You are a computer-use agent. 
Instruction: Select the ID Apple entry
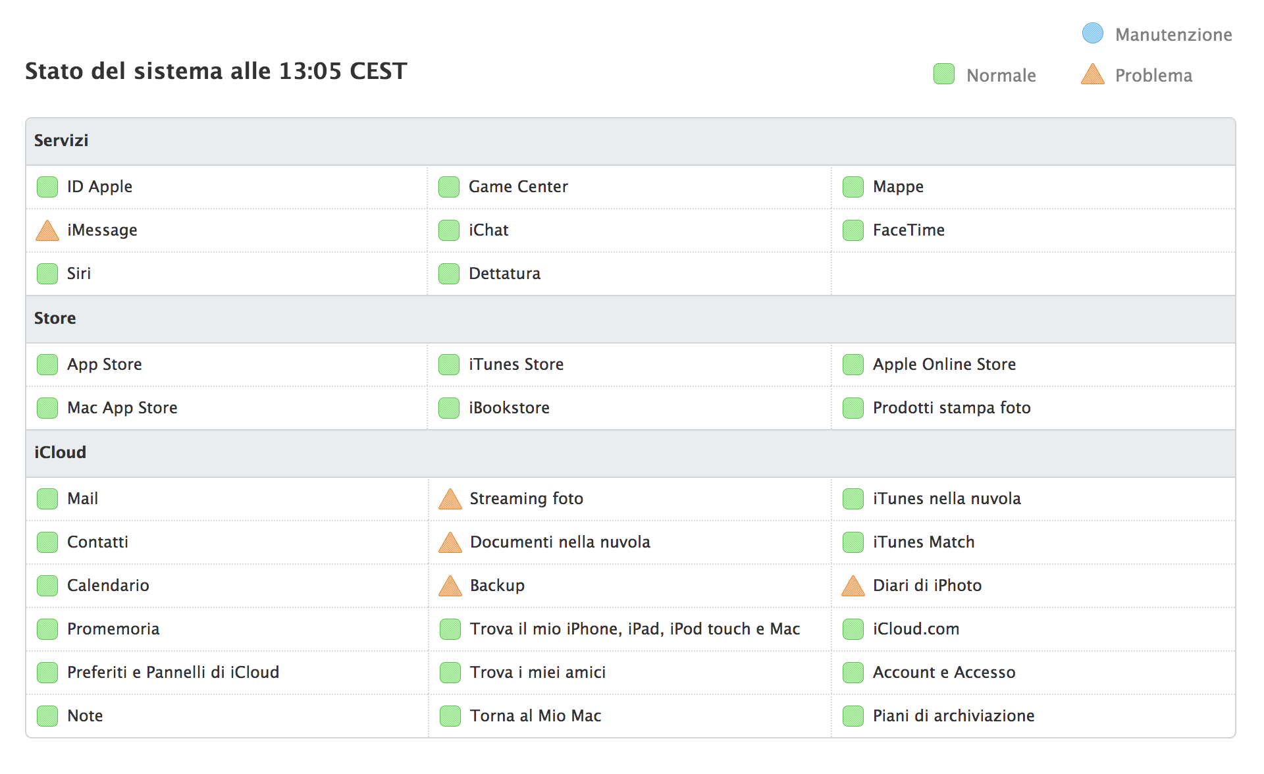[x=99, y=187]
